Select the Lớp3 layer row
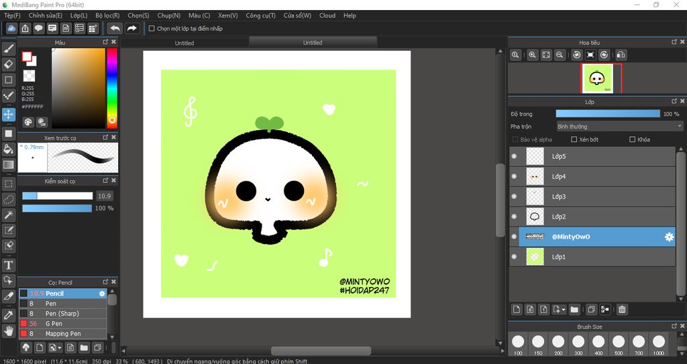 coord(592,196)
